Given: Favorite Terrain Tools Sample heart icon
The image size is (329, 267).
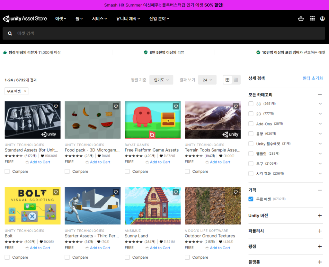Looking at the screenshot, I should 236,106.
